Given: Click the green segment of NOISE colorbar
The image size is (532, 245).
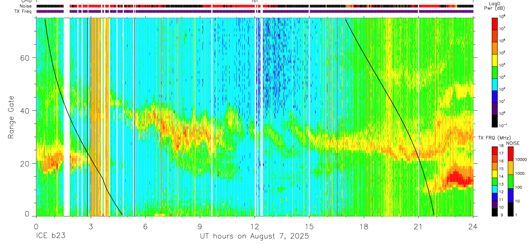Looking at the screenshot, I should click(x=511, y=181).
